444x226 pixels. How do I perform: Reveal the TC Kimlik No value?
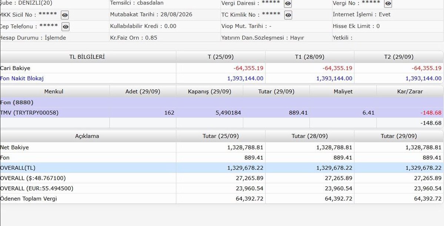click(288, 15)
